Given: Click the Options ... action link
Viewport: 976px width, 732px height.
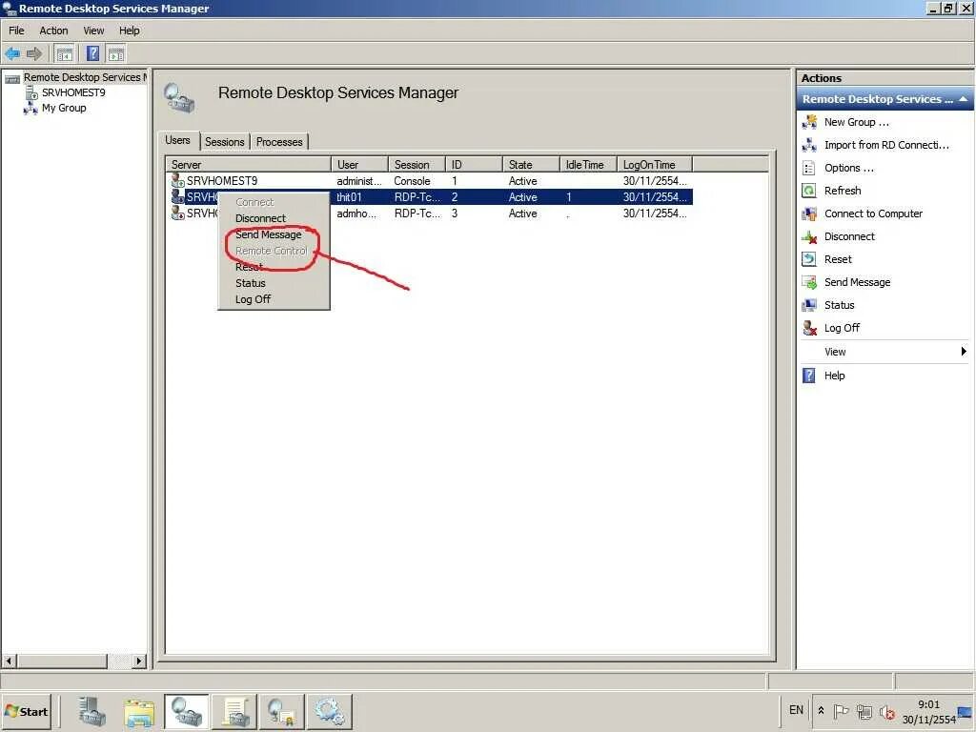Looking at the screenshot, I should [x=849, y=168].
